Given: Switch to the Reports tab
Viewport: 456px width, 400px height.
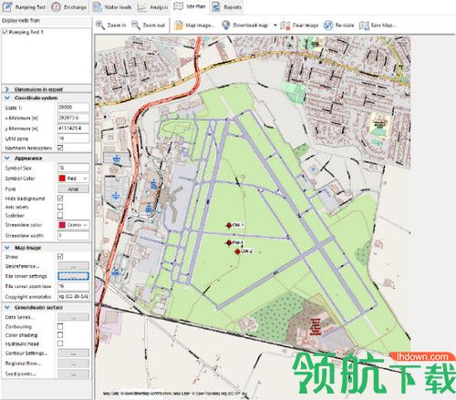Looking at the screenshot, I should 227,6.
